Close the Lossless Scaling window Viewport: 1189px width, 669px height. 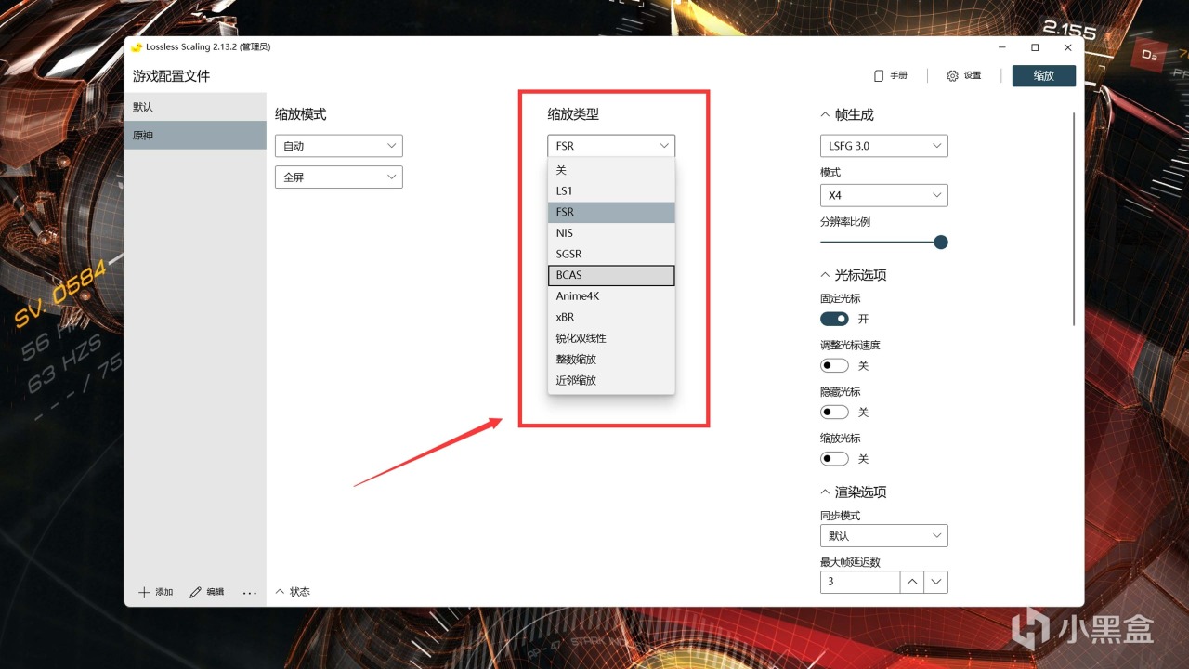(x=1068, y=47)
